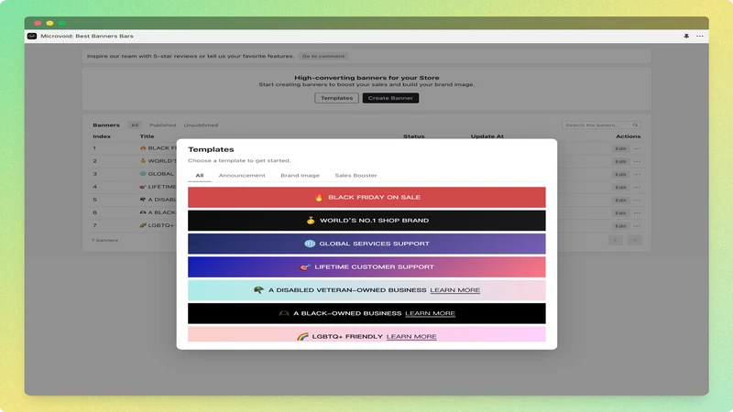Image resolution: width=733 pixels, height=412 pixels.
Task: Open more actions for banner row 5
Action: 637,200
